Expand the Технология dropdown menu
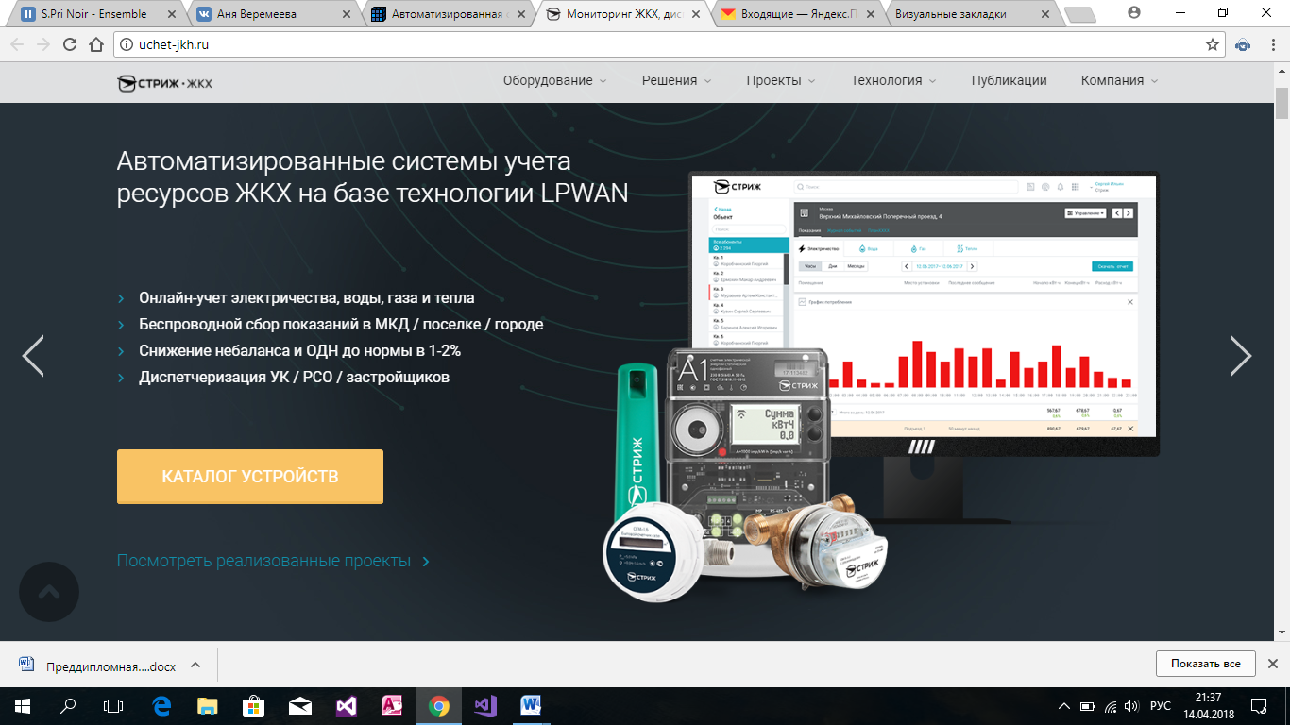This screenshot has width=1290, height=725. tap(893, 81)
